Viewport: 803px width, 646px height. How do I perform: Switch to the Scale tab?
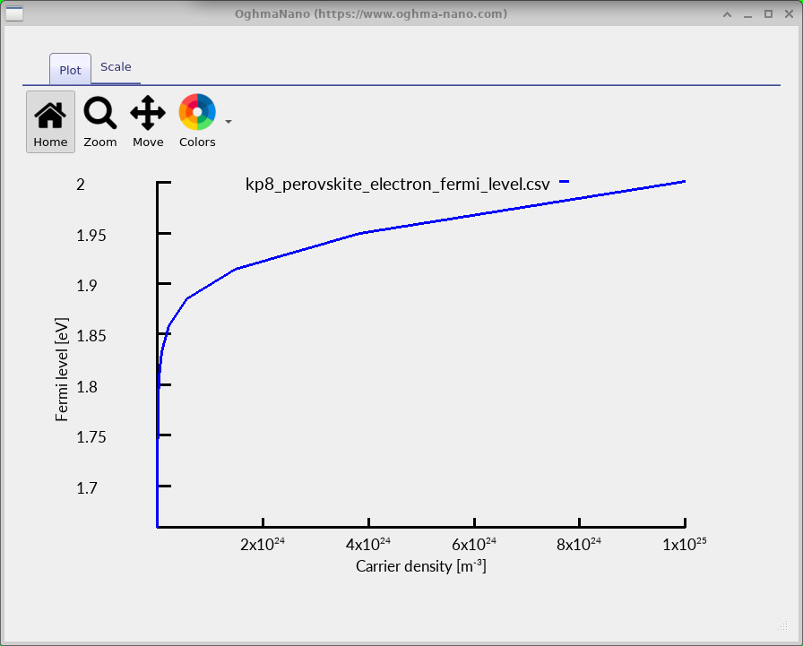pyautogui.click(x=116, y=67)
